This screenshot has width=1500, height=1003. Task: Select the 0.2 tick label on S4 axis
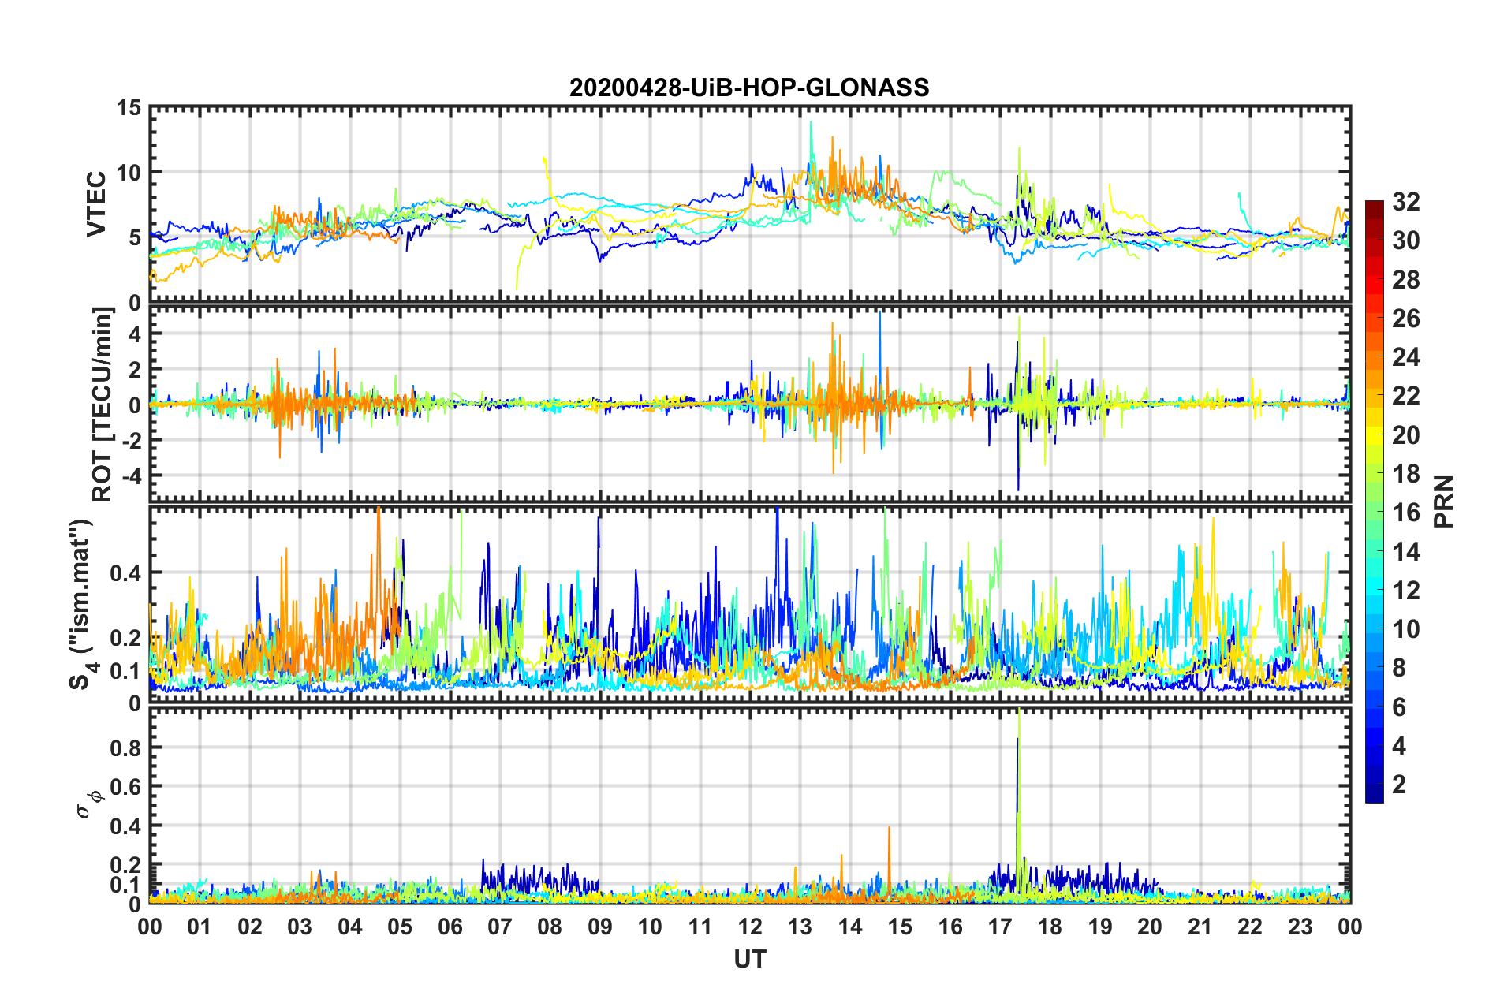click(126, 638)
